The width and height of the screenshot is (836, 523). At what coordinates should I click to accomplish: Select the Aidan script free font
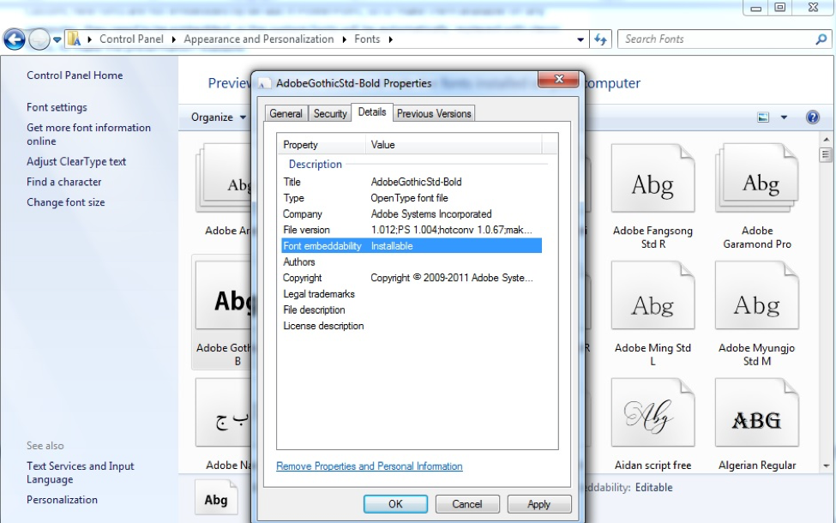pyautogui.click(x=653, y=424)
